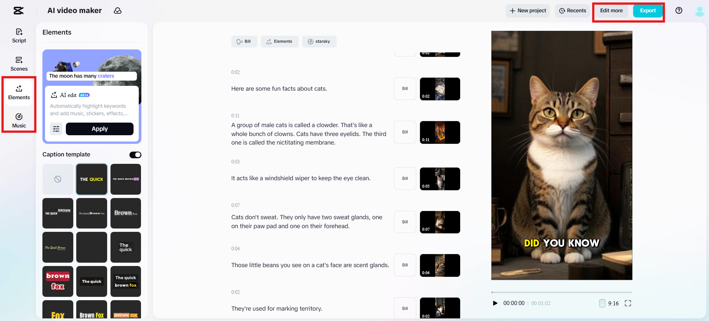
Task: Click Bill voice button for fun facts scene
Action: (x=405, y=89)
